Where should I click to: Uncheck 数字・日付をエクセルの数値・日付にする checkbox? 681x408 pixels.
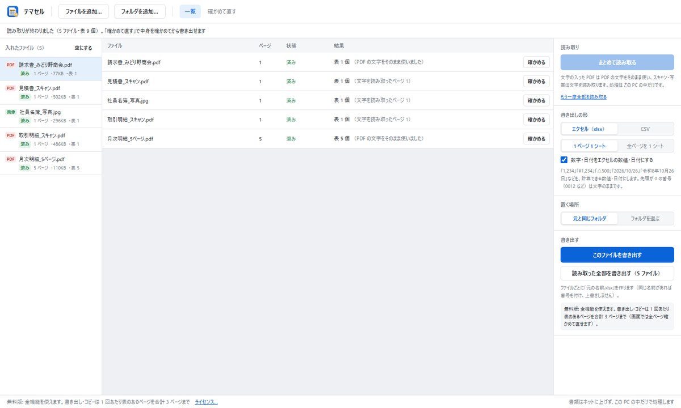click(x=564, y=160)
